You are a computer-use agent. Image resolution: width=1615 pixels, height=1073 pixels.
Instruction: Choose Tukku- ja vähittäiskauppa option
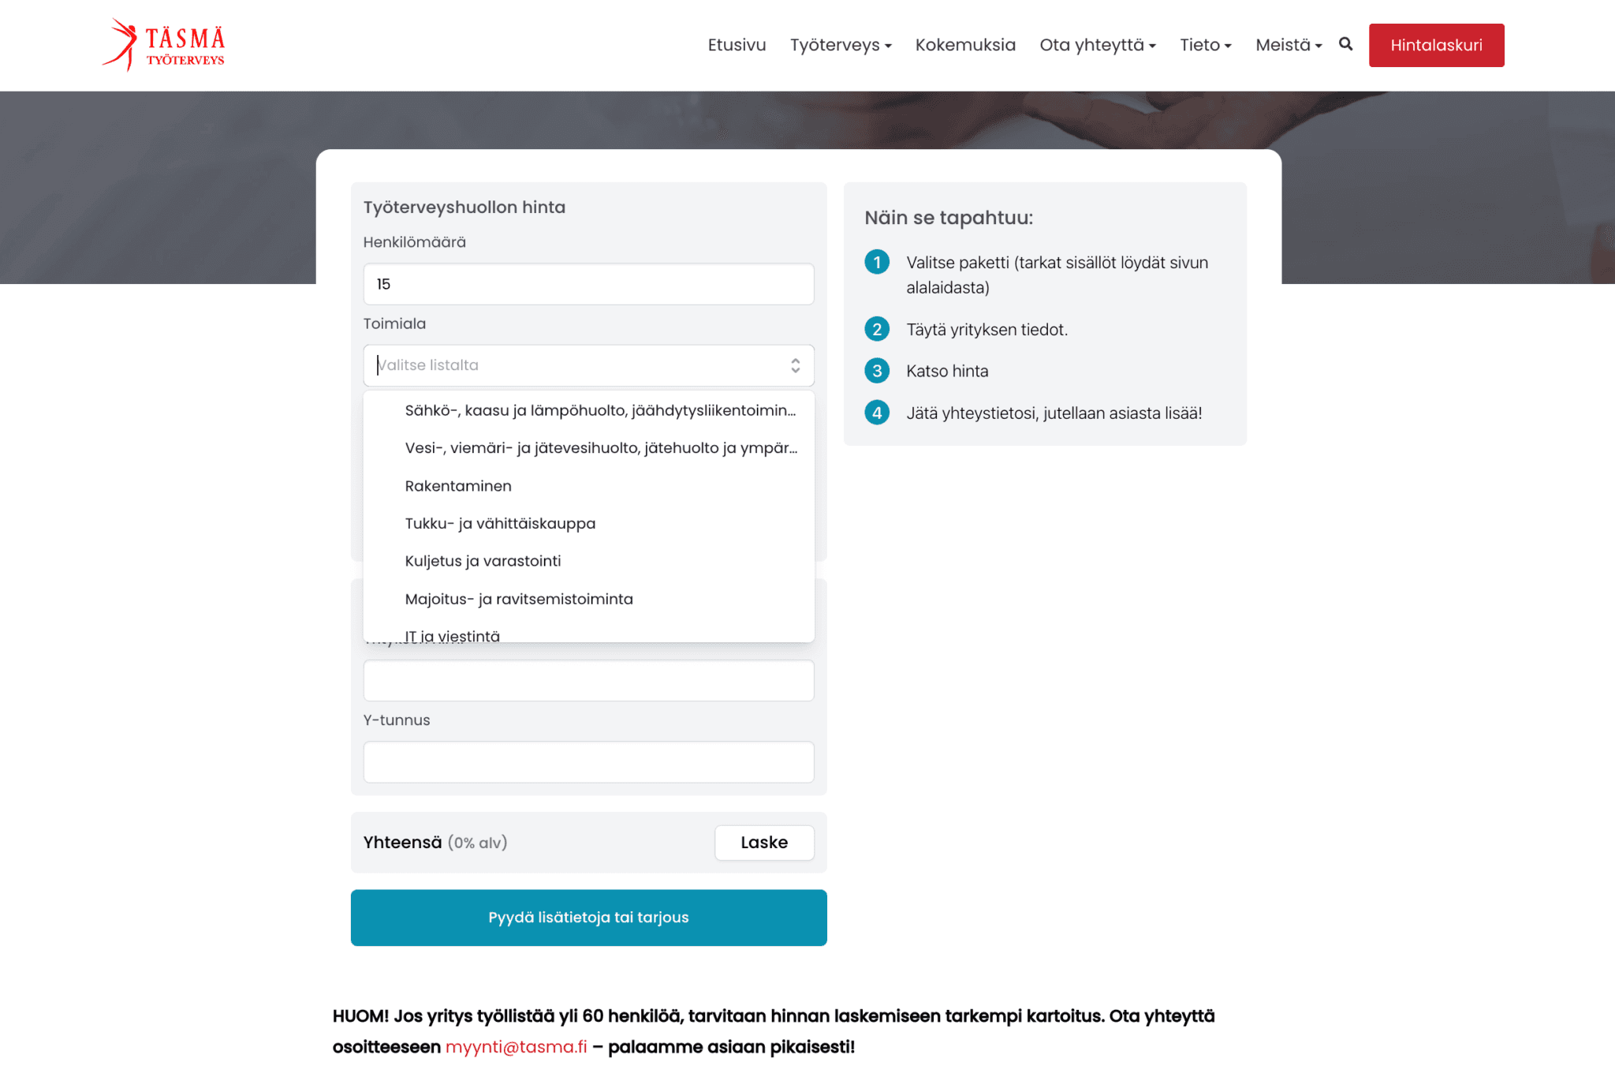click(x=500, y=524)
